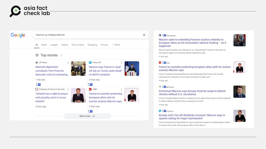This screenshot has height=149, width=266.
Task: Click the Guardian source icon
Action: click(160, 35)
